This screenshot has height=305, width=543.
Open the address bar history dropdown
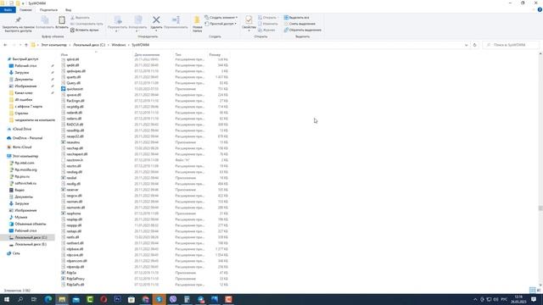pos(466,45)
